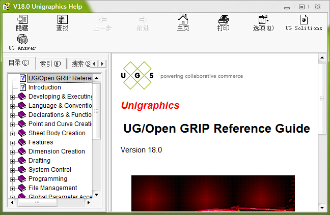
Task: Switch to the Index (索引) tab
Action: pyautogui.click(x=51, y=64)
